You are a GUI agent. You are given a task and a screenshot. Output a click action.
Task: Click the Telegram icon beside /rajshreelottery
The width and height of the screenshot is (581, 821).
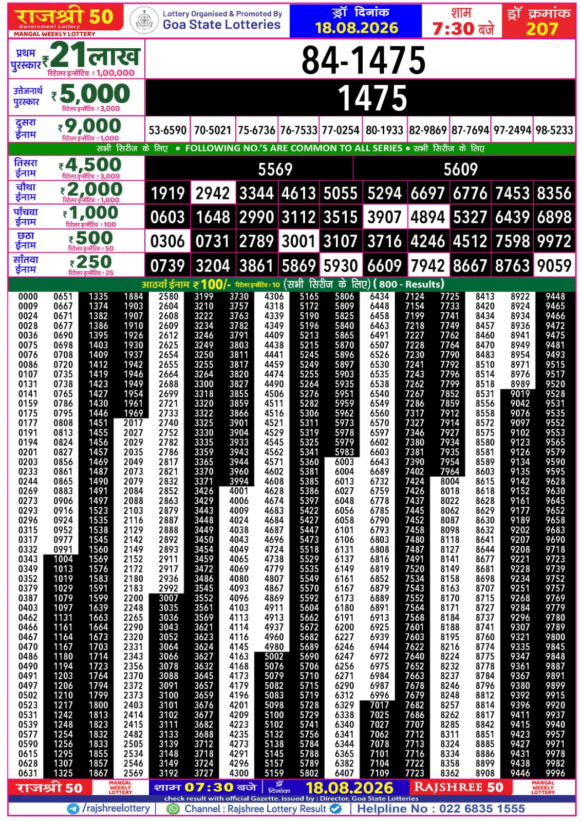pos(73,809)
